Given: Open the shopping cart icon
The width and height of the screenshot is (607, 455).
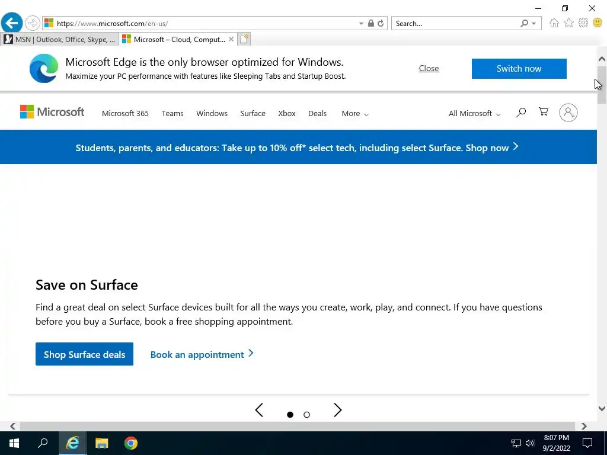Looking at the screenshot, I should (x=544, y=112).
